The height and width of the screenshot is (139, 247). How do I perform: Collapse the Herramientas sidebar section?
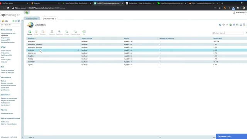(6, 77)
